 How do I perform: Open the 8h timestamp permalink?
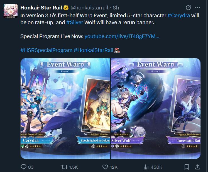(x=116, y=8)
